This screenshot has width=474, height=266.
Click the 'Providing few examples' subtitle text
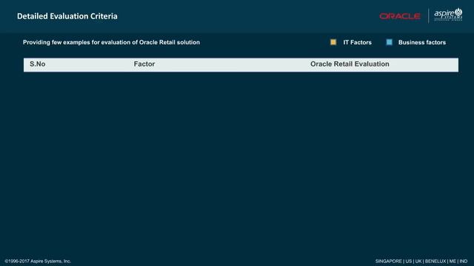click(111, 43)
